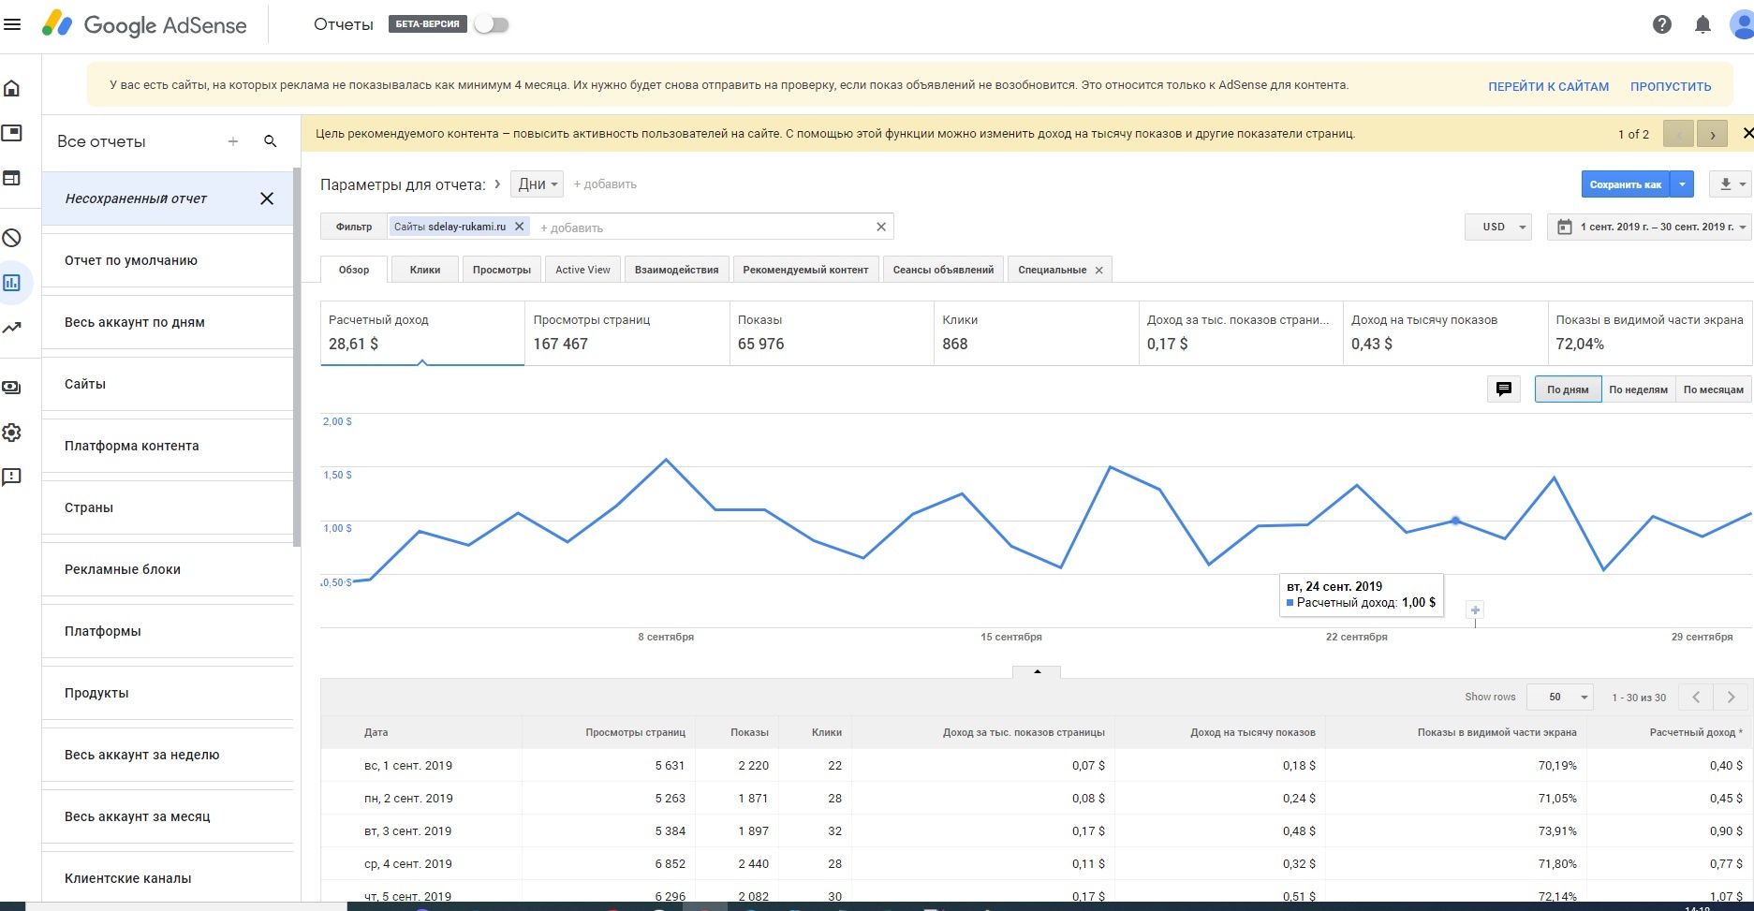The height and width of the screenshot is (911, 1754).
Task: Switch to the Клики tab
Action: tap(424, 270)
